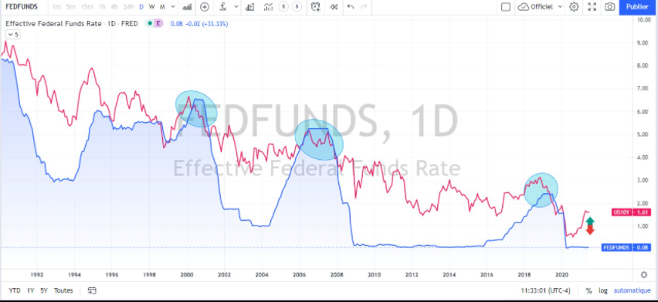
Task: Select the 1m timeframe
Action: click(x=57, y=7)
